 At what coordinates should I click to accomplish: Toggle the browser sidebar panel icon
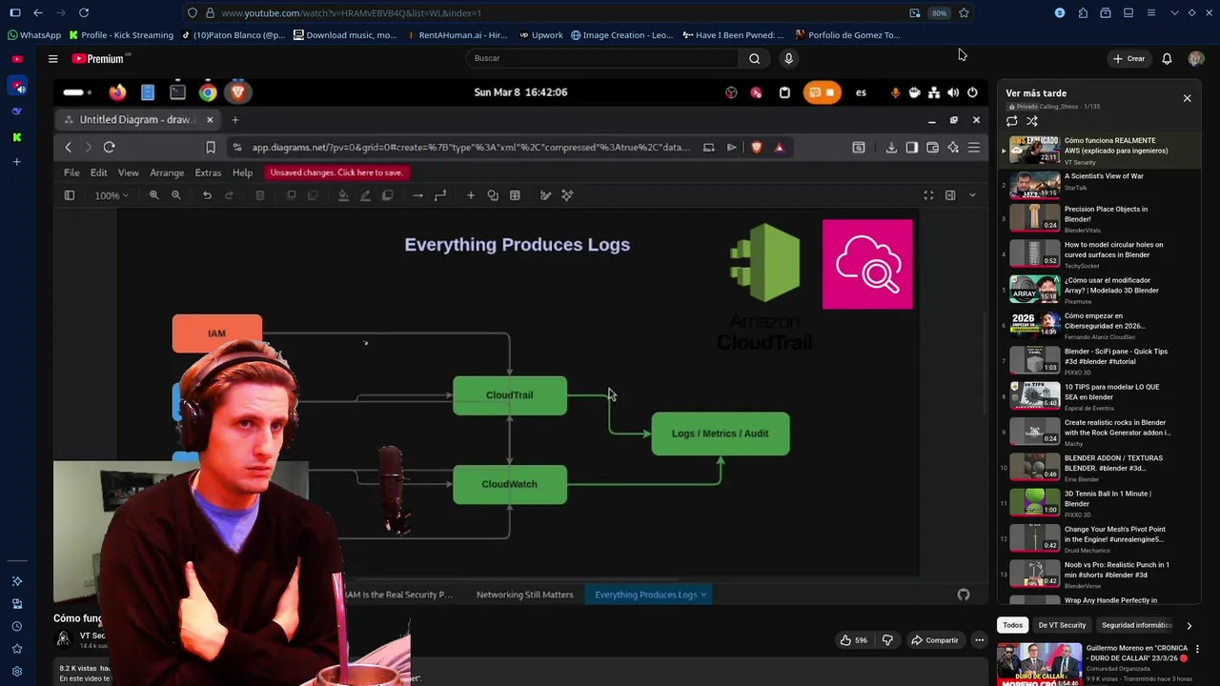[x=14, y=12]
